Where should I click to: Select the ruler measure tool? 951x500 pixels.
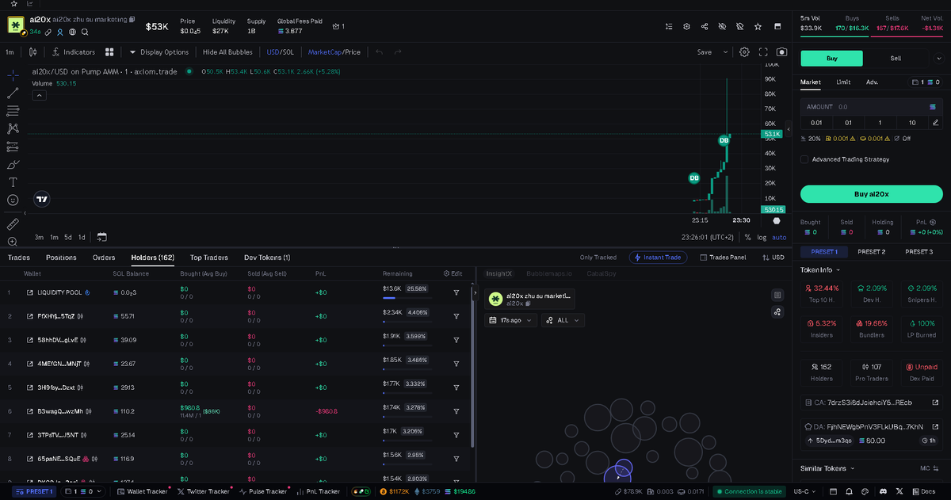(x=13, y=224)
